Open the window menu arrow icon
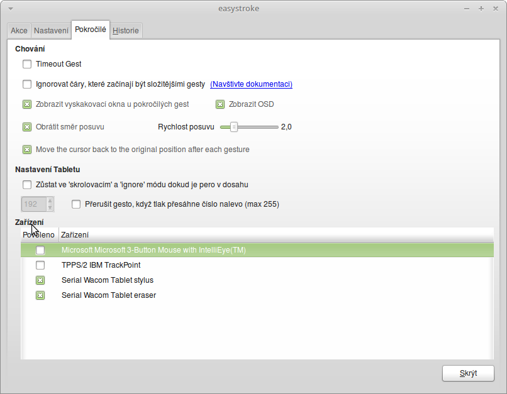Screen dimensions: 507x394 click(11, 9)
